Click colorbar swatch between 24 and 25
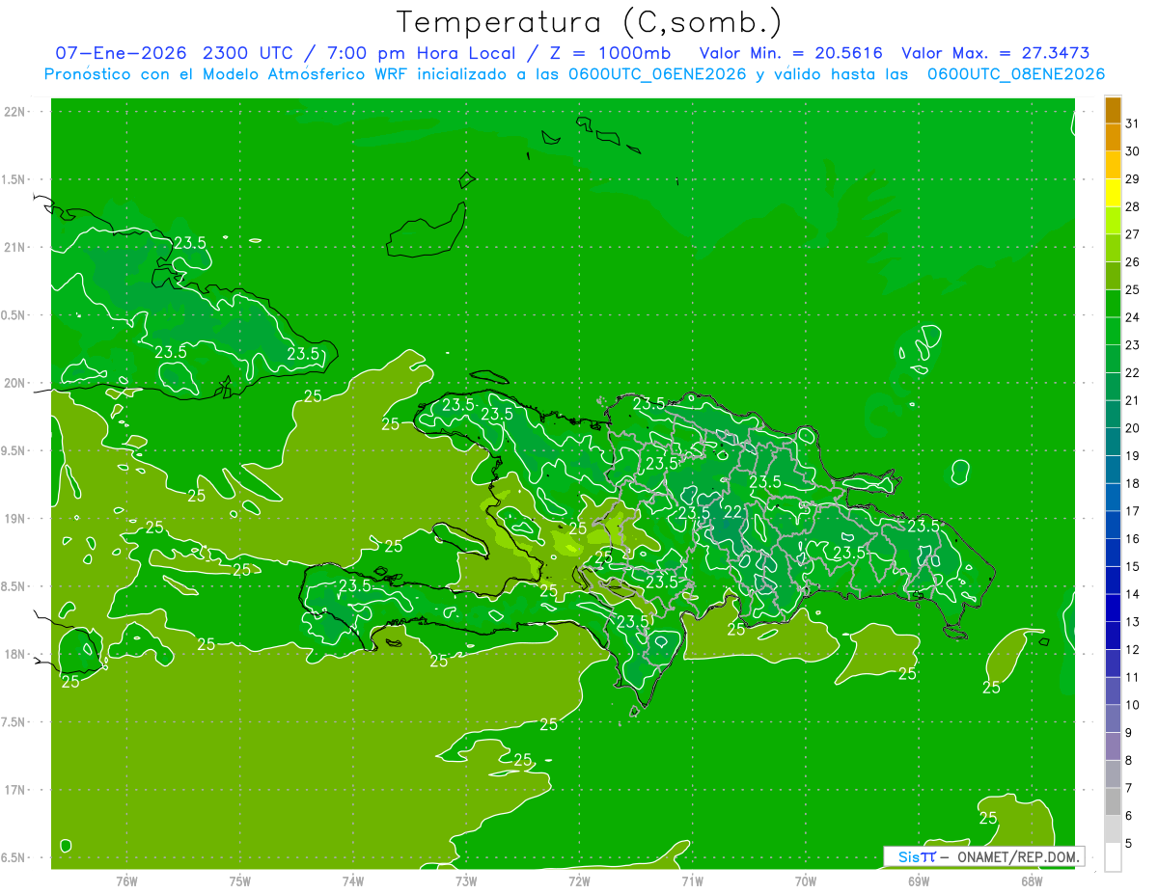This screenshot has width=1158, height=894. click(x=1113, y=304)
